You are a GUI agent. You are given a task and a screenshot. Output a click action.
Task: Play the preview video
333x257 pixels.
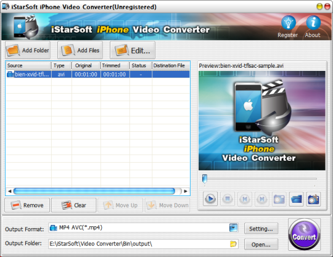[210, 199]
